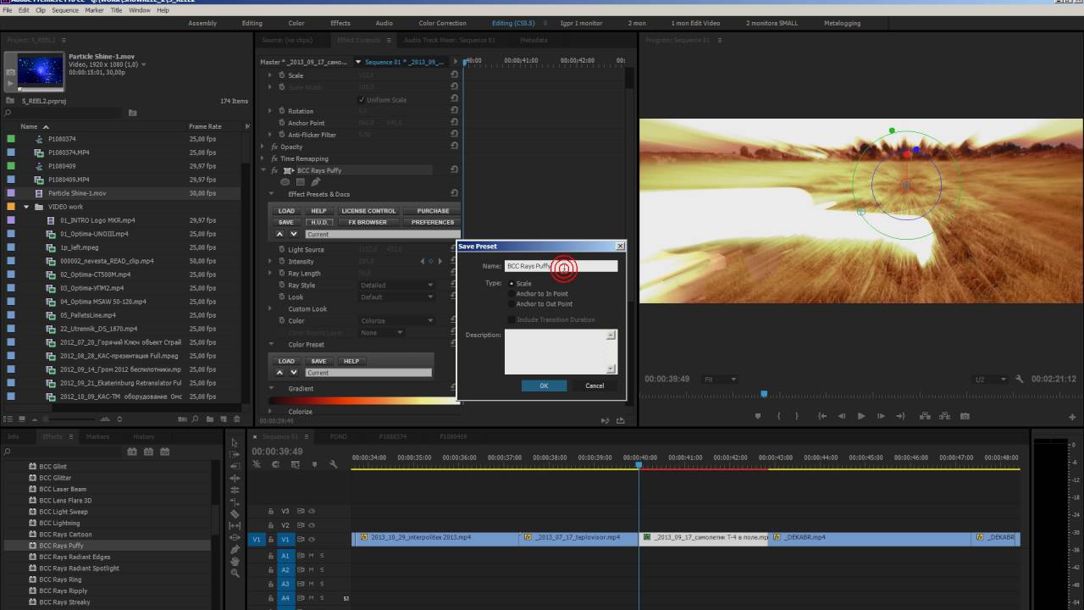Switch to the Assembly workspace

click(202, 23)
